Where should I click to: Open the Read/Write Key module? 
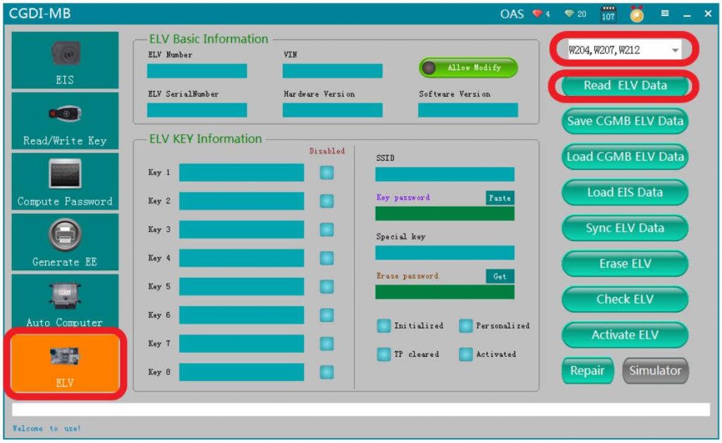[65, 121]
